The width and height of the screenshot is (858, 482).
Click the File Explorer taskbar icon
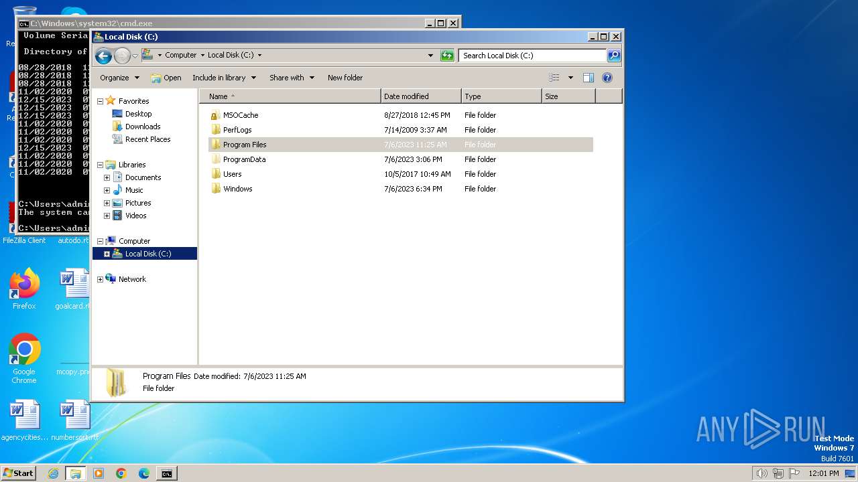point(75,473)
